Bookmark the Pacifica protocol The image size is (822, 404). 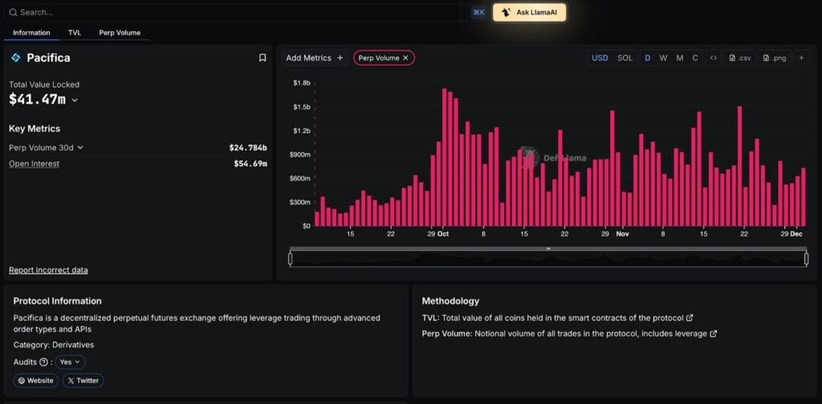[262, 58]
